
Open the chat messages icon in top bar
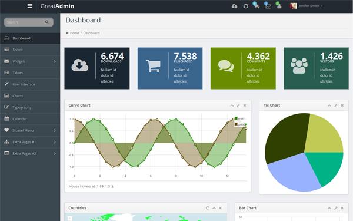(x=256, y=6)
